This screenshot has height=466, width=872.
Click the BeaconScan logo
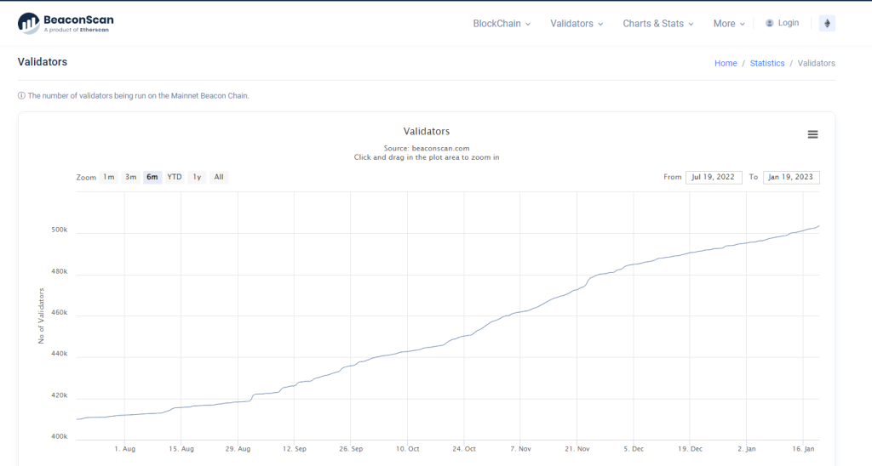(66, 23)
